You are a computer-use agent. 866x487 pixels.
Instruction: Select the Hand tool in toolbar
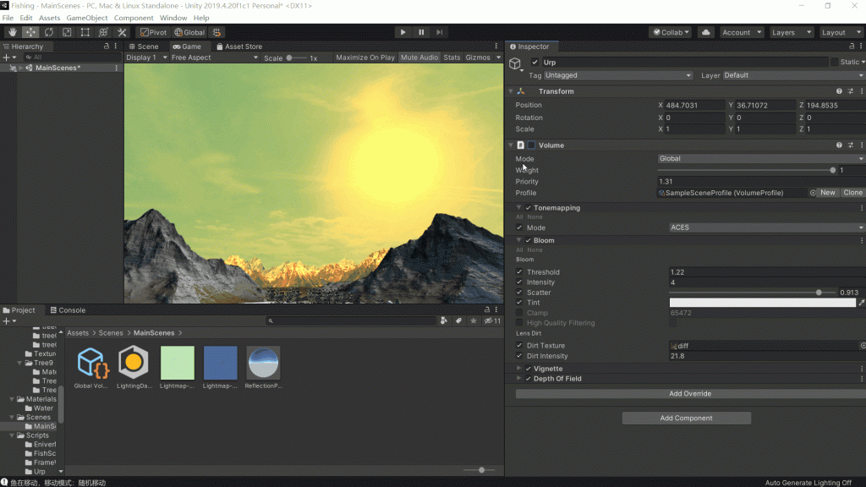(x=12, y=32)
